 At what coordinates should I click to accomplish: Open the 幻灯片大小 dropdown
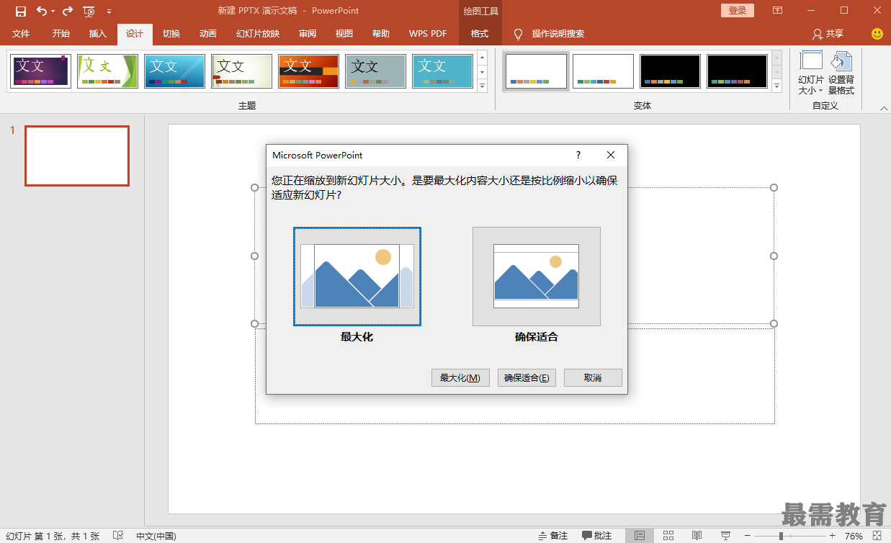[x=811, y=73]
